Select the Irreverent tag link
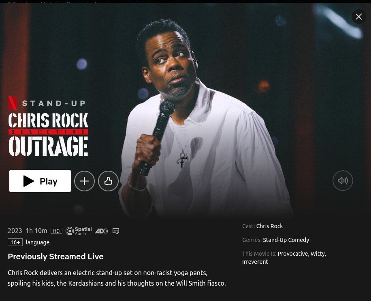Viewport: 371px width, 301px height. pyautogui.click(x=255, y=262)
